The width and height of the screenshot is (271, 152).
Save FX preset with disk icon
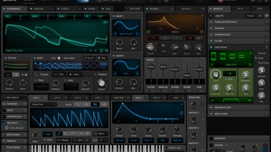click(260, 16)
